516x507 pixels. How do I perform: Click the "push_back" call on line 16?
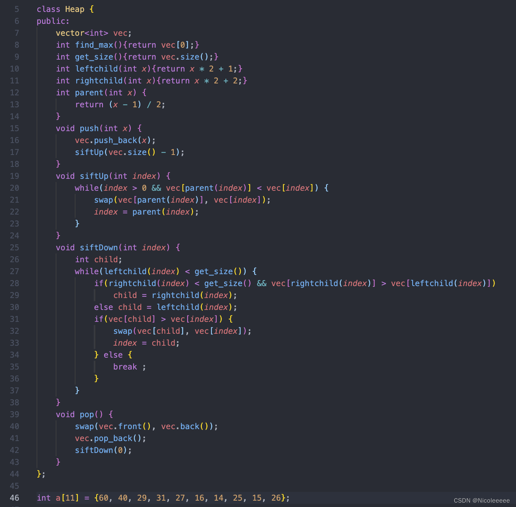coord(116,140)
